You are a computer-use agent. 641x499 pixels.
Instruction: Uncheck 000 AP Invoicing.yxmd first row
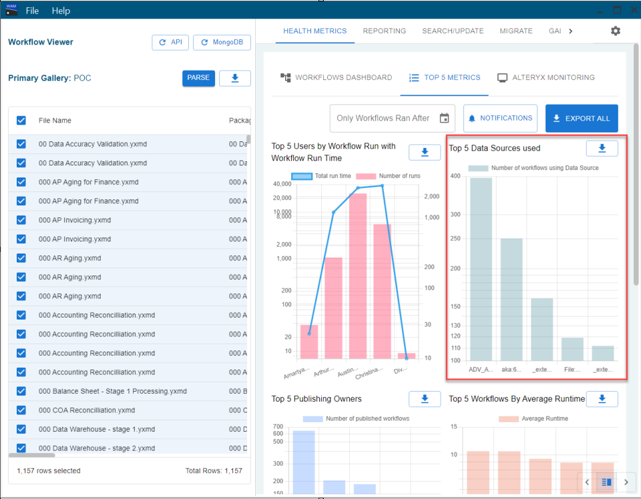click(21, 220)
